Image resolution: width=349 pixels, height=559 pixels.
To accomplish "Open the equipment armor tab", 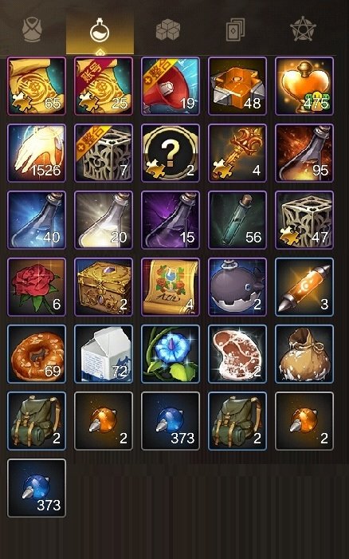I will pyautogui.click(x=33, y=30).
